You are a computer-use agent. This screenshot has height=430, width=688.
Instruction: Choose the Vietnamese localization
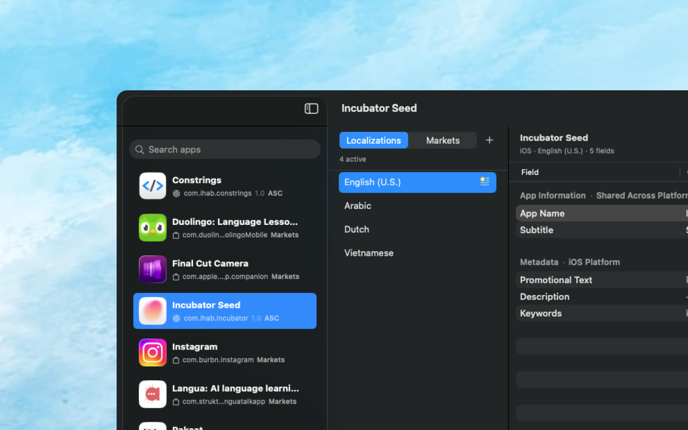(418, 253)
